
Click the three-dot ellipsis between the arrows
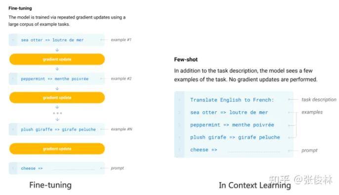pyautogui.click(x=57, y=113)
